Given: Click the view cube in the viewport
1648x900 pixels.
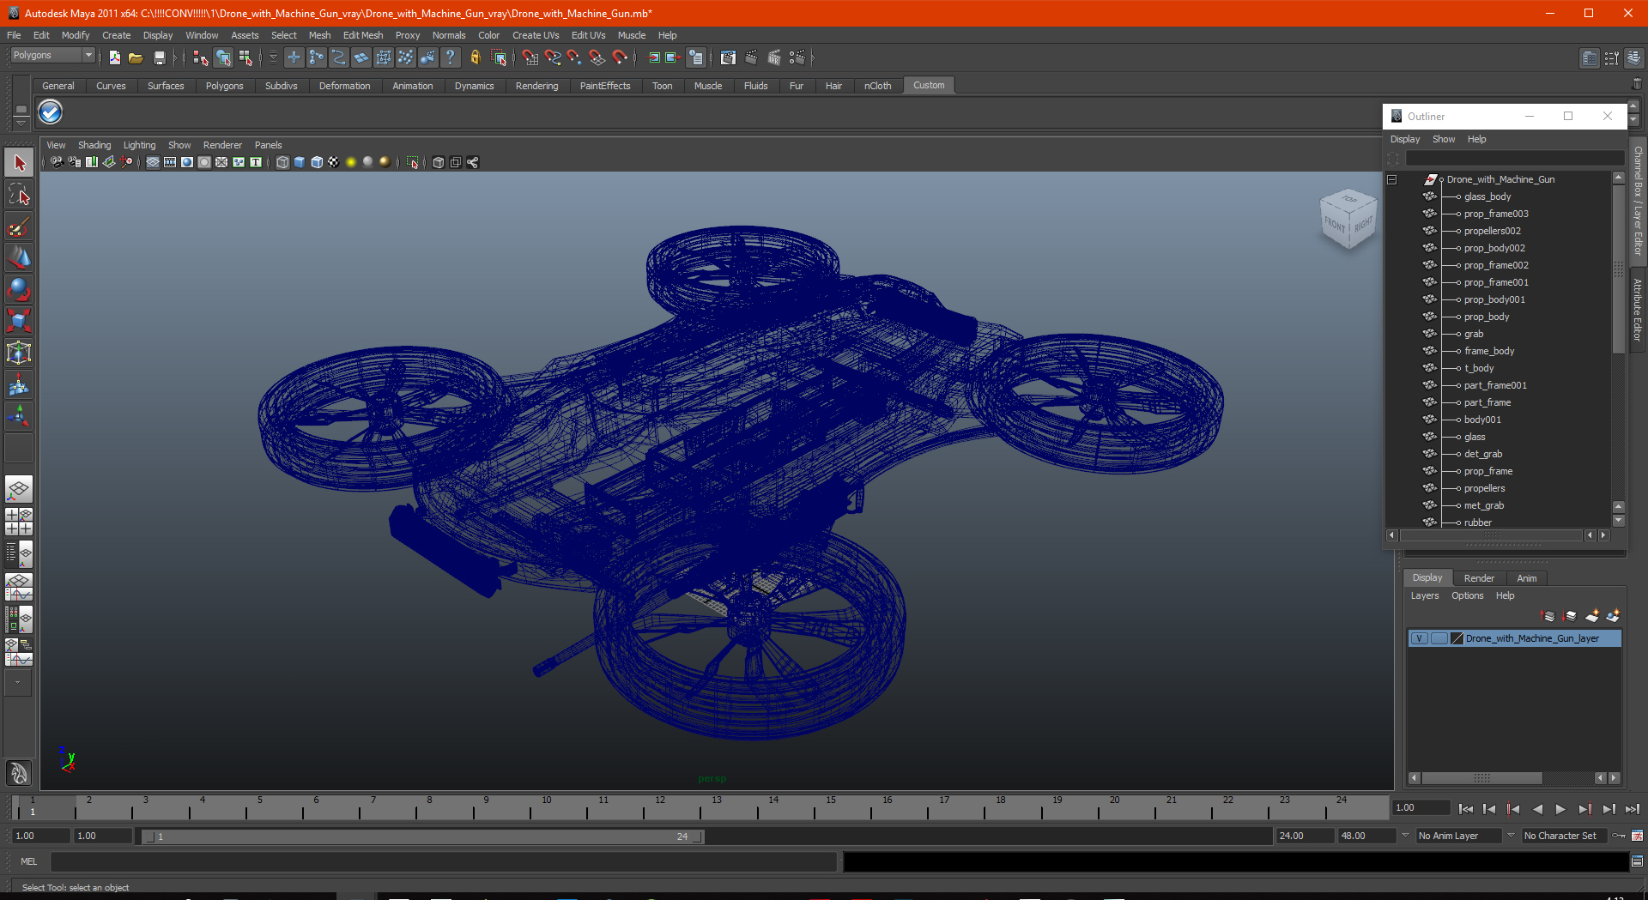Looking at the screenshot, I should 1348,220.
